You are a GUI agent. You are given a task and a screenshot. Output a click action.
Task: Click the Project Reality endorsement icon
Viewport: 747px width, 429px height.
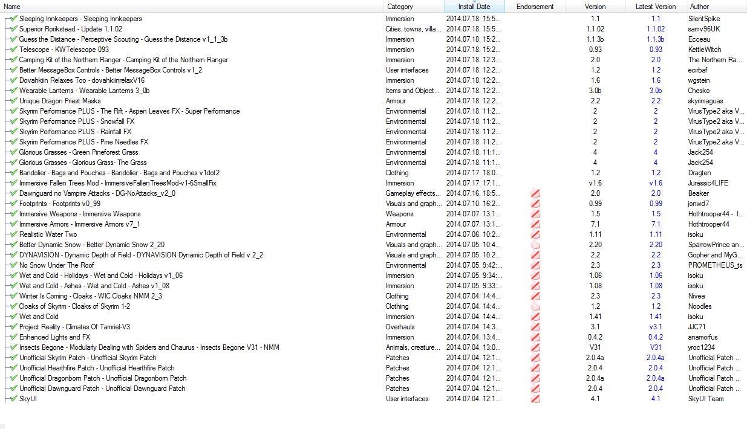pyautogui.click(x=535, y=327)
